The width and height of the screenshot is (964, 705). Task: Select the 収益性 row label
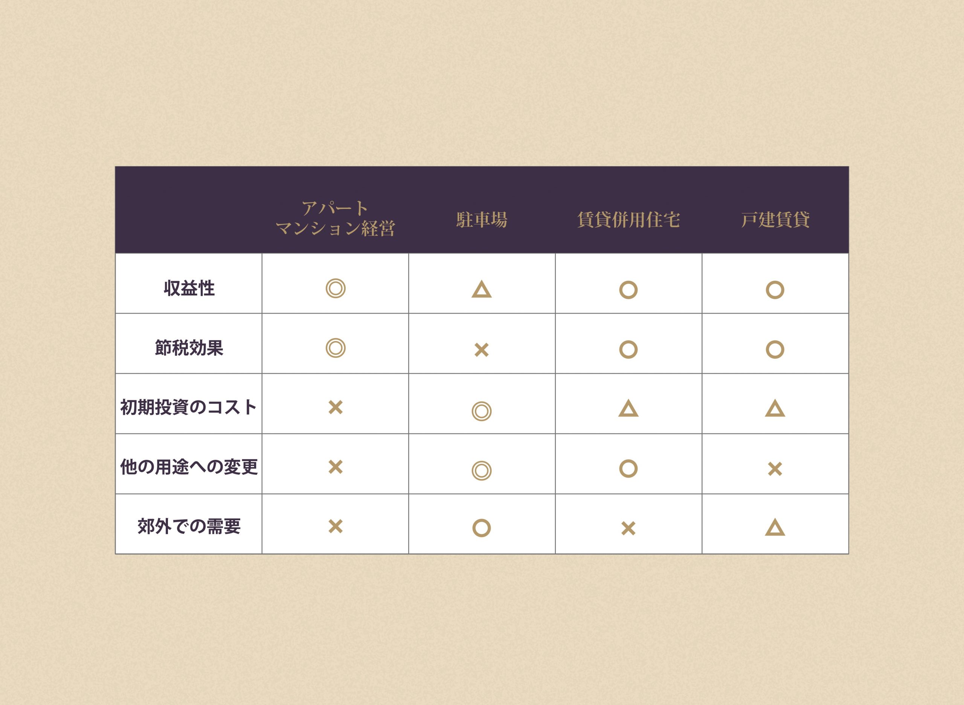(x=189, y=288)
